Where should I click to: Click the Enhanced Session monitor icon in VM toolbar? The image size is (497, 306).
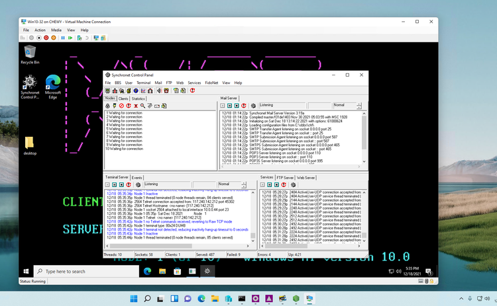pyautogui.click(x=96, y=38)
